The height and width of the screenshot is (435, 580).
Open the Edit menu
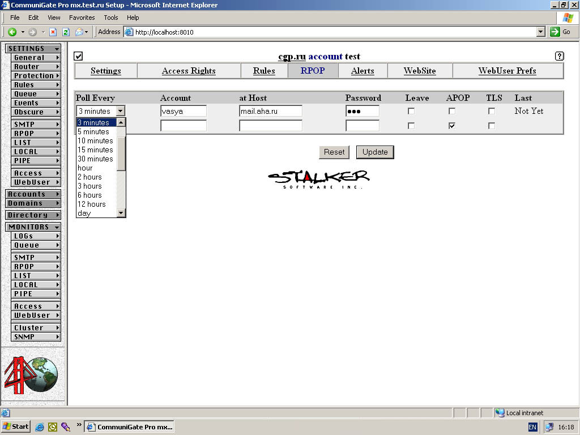click(33, 18)
